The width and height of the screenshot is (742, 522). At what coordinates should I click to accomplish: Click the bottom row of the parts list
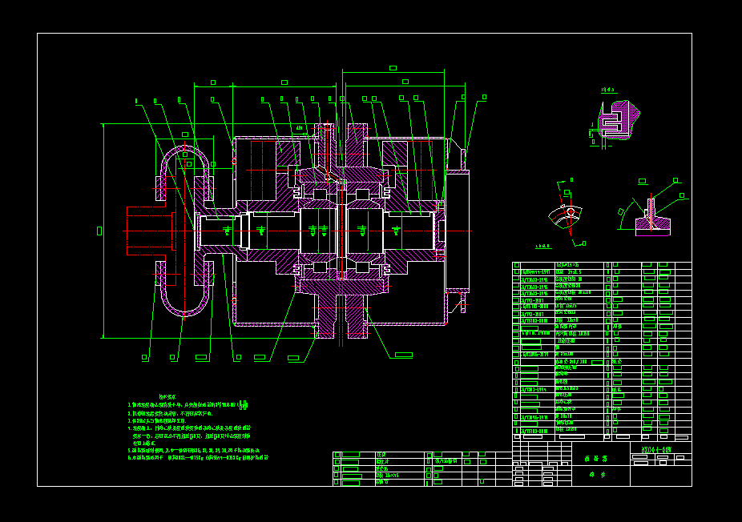point(601,438)
